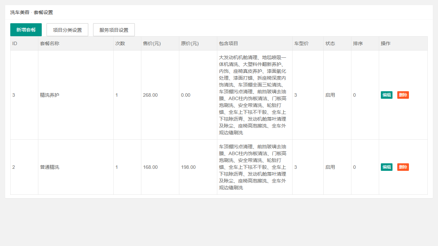Click the 状态 column header
This screenshot has height=246, width=438.
coord(337,43)
